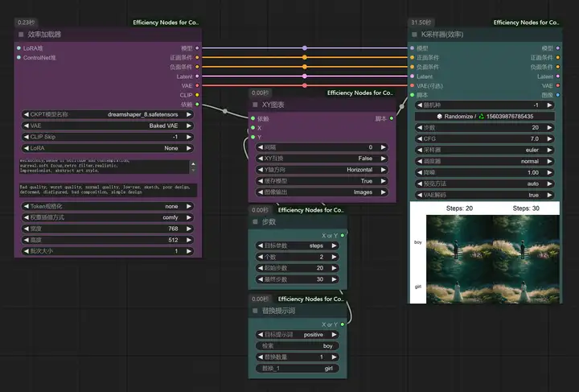Click the midpoint dot on the pink Latent link

click(305, 76)
